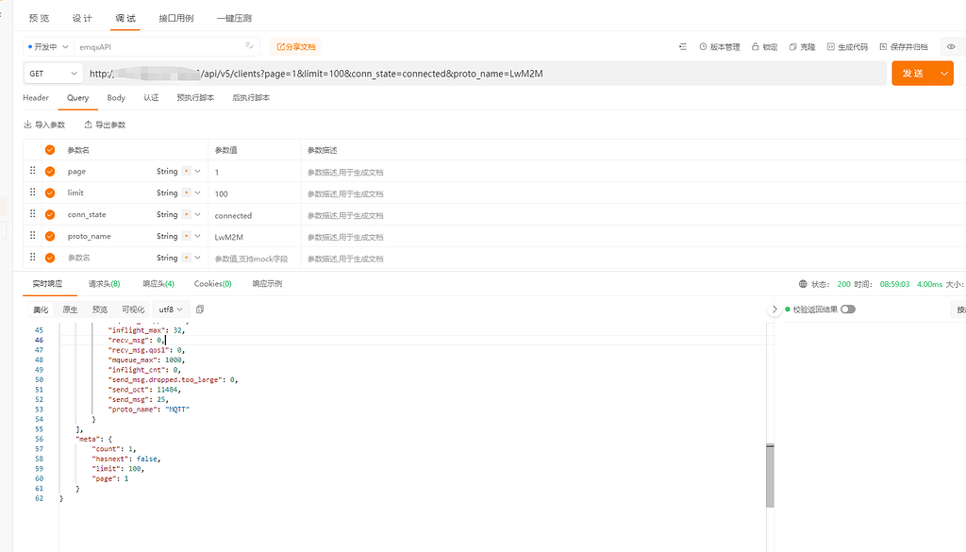The height and width of the screenshot is (552, 966).
Task: Click the utf8 encoding selector
Action: coord(167,308)
